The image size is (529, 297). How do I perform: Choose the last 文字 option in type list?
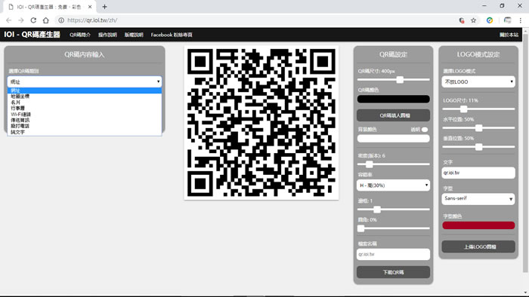[85, 132]
